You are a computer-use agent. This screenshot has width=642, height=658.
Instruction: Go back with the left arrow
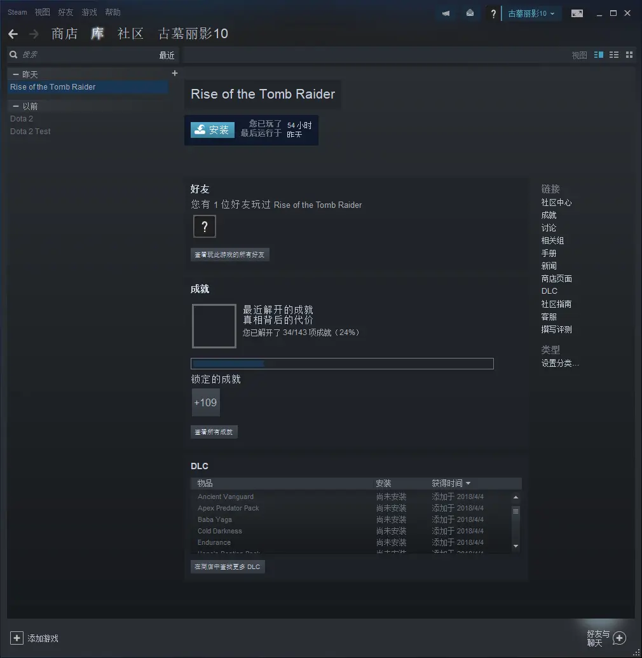(x=13, y=34)
